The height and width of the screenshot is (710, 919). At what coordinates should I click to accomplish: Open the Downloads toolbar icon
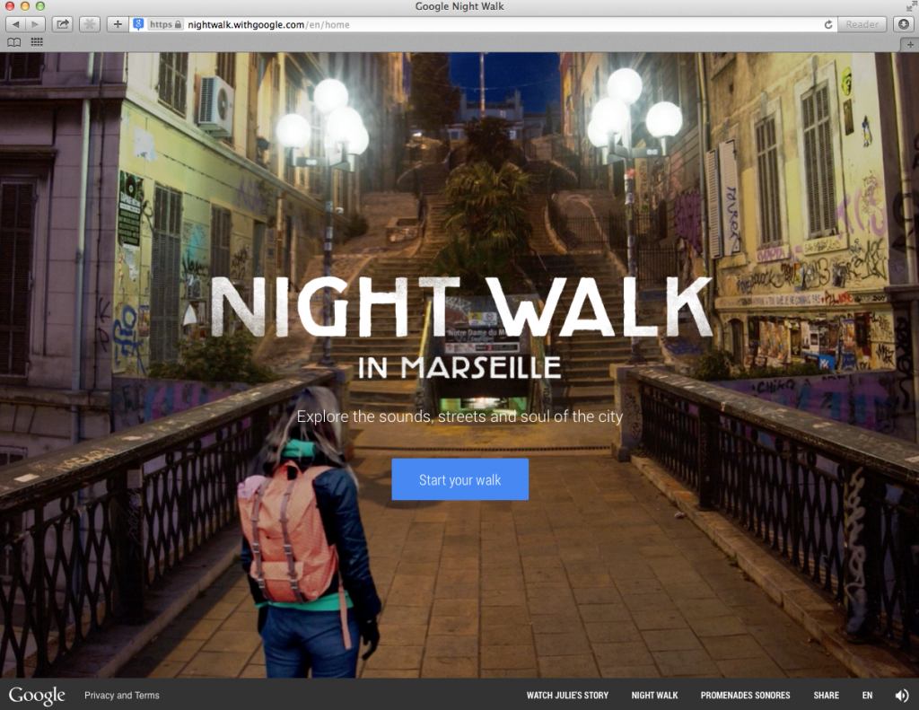click(904, 24)
